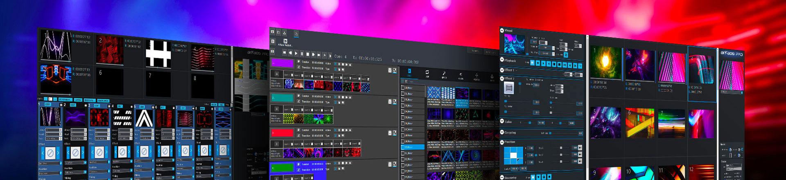Open the Effect tab in media browser
Image resolution: width=786 pixels, height=180 pixels.
[444, 75]
